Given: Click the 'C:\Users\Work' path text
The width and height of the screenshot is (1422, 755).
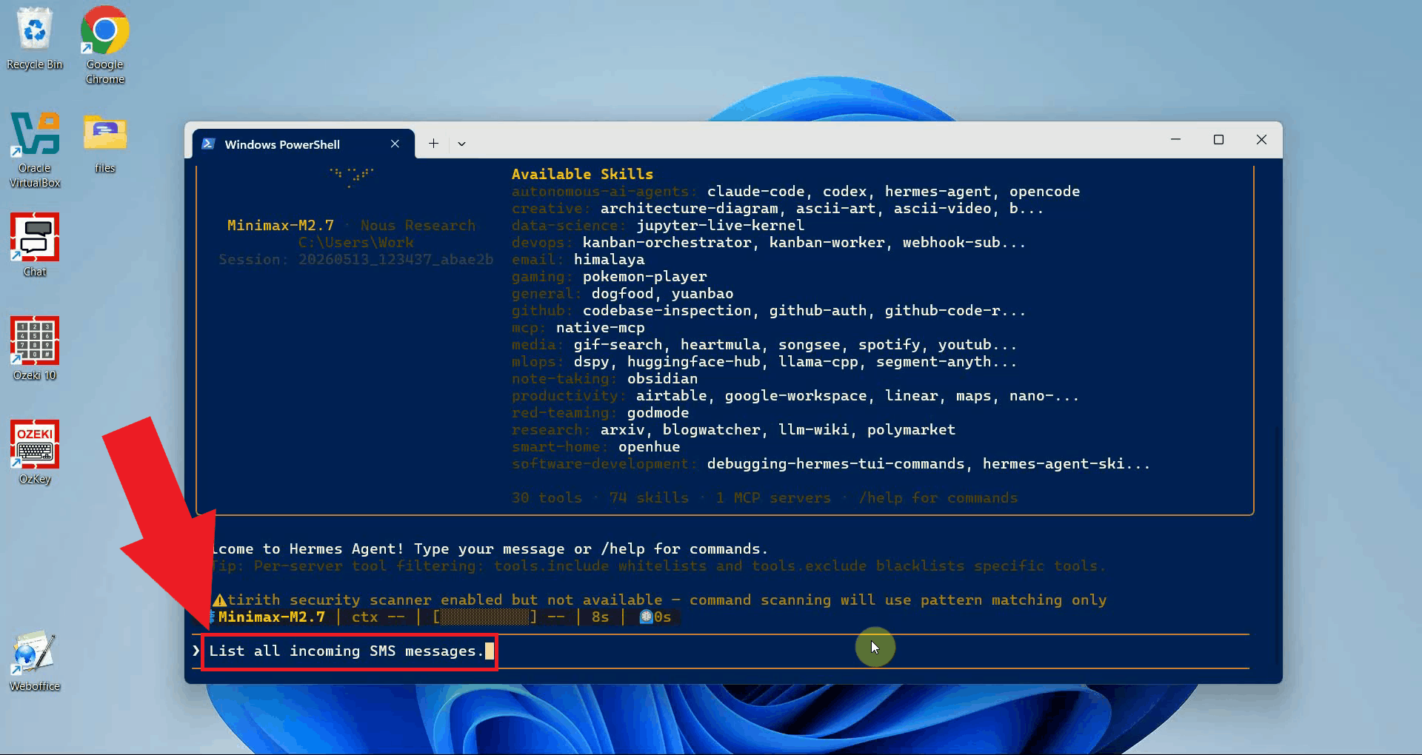Looking at the screenshot, I should tap(355, 243).
